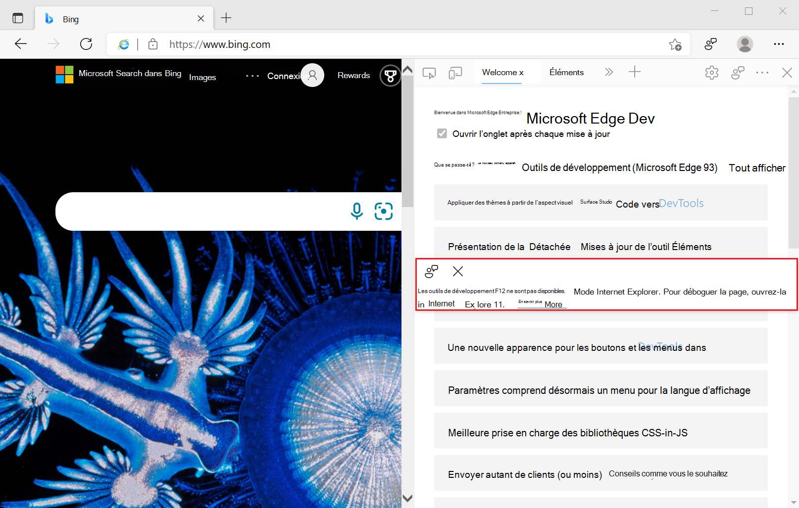Close the Bing tab
Image resolution: width=799 pixels, height=508 pixels.
[x=200, y=19]
